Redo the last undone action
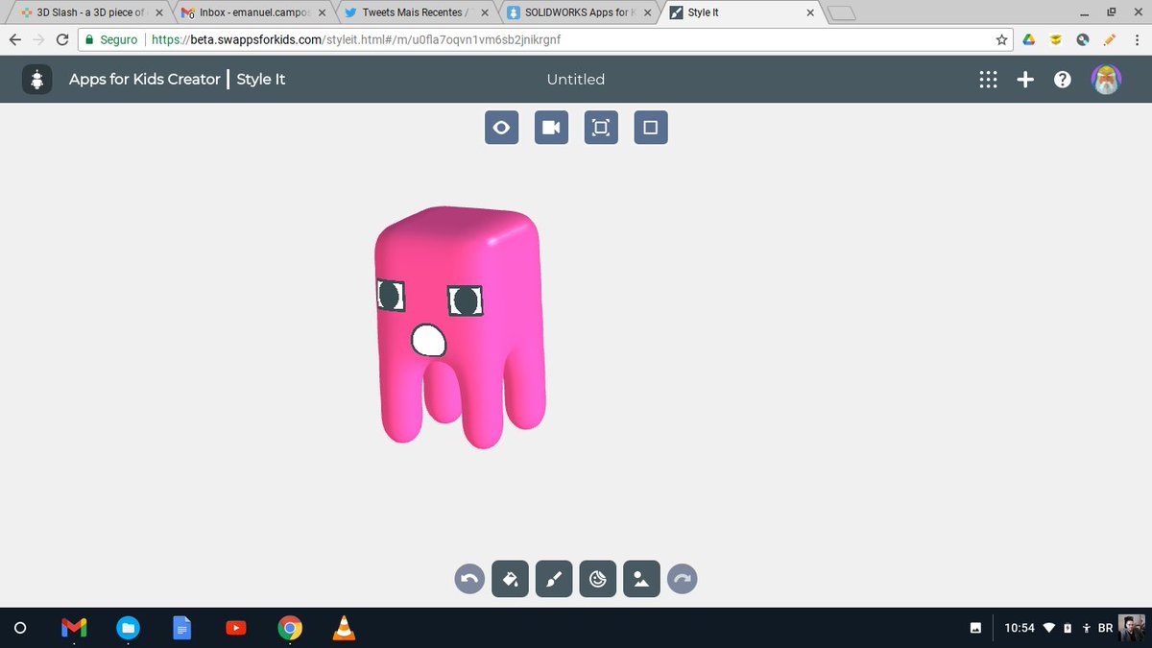Image resolution: width=1152 pixels, height=648 pixels. pos(683,579)
